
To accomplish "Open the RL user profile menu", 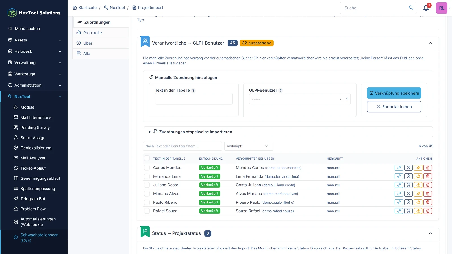I will 443,8.
